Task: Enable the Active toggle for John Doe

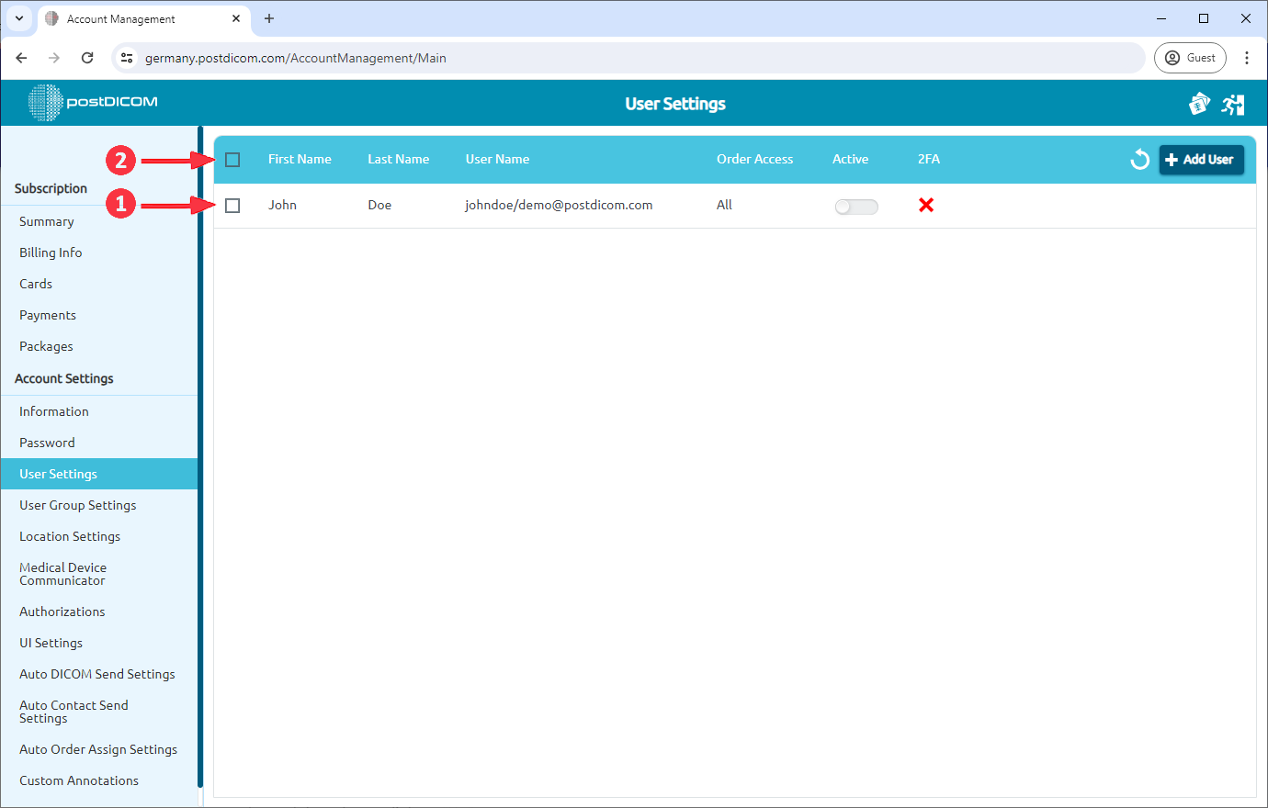Action: pyautogui.click(x=855, y=206)
